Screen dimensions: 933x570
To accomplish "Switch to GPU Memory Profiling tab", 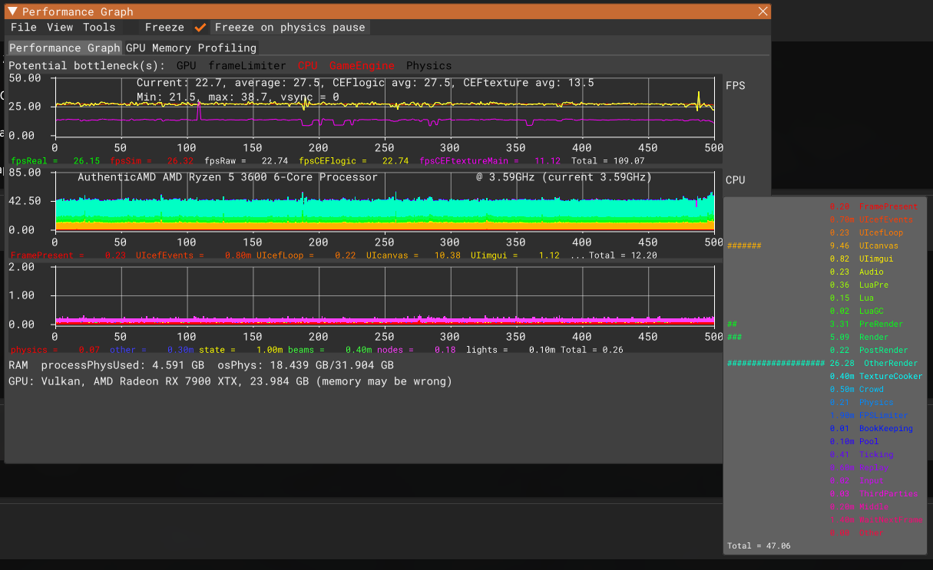I will (191, 48).
